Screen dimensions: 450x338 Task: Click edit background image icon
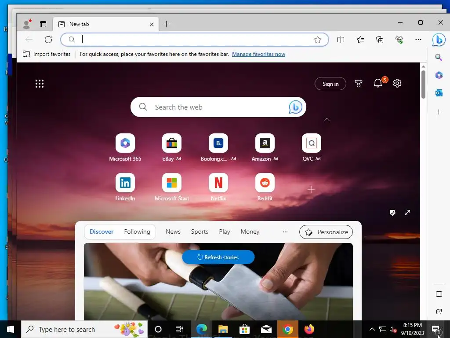click(x=392, y=213)
